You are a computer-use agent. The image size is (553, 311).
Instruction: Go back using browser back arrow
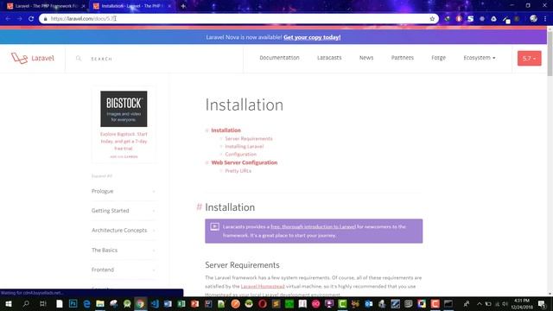coord(8,19)
